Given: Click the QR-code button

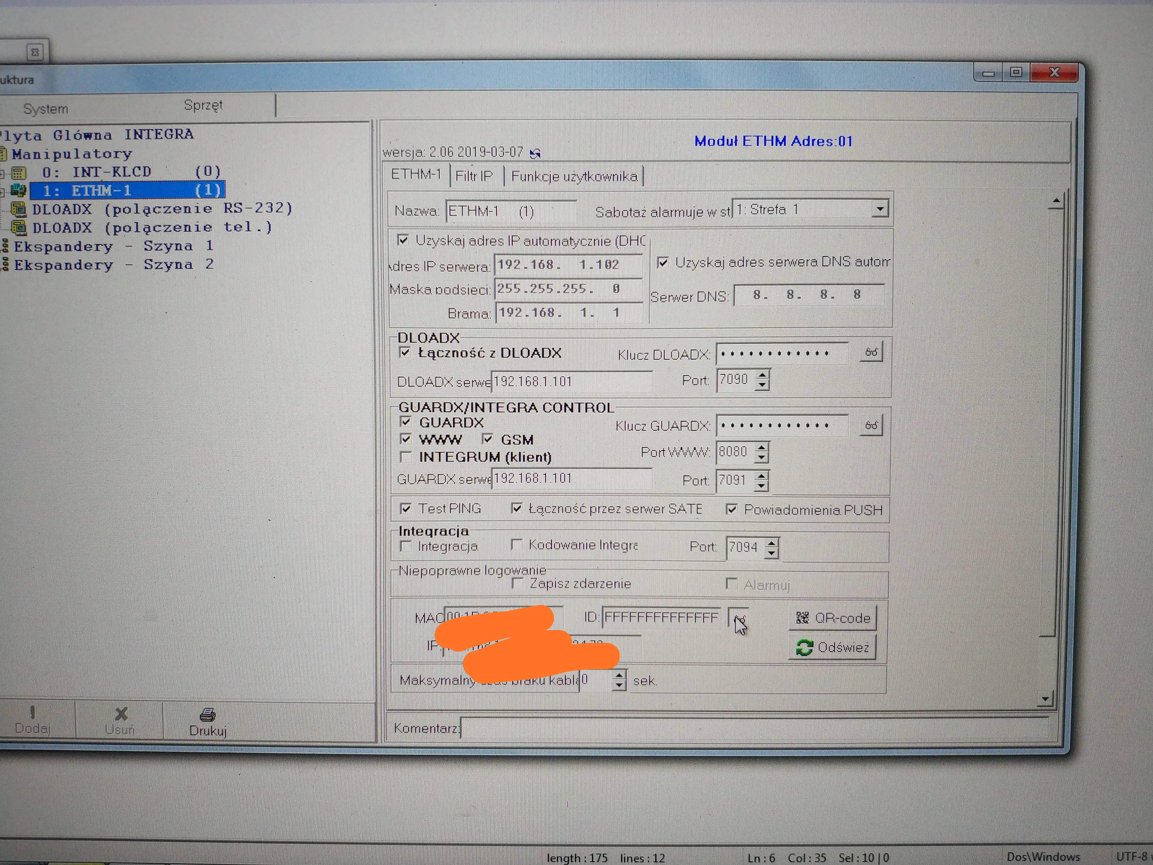Looking at the screenshot, I should point(833,618).
